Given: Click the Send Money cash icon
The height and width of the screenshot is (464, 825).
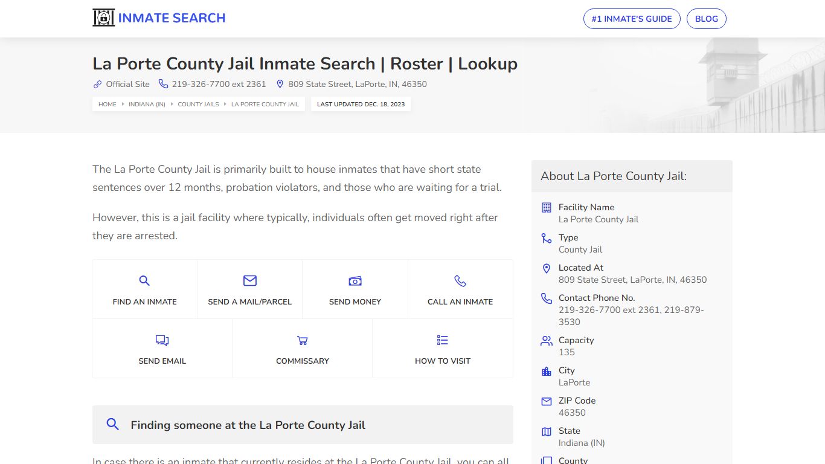Looking at the screenshot, I should click(x=355, y=281).
